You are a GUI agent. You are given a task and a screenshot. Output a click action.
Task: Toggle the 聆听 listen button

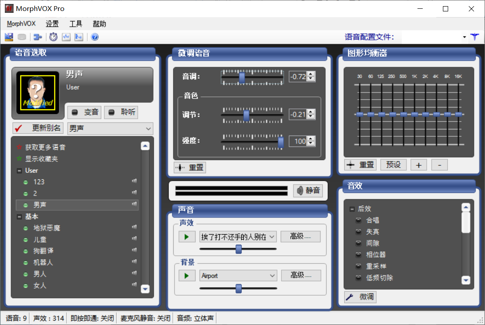point(121,112)
